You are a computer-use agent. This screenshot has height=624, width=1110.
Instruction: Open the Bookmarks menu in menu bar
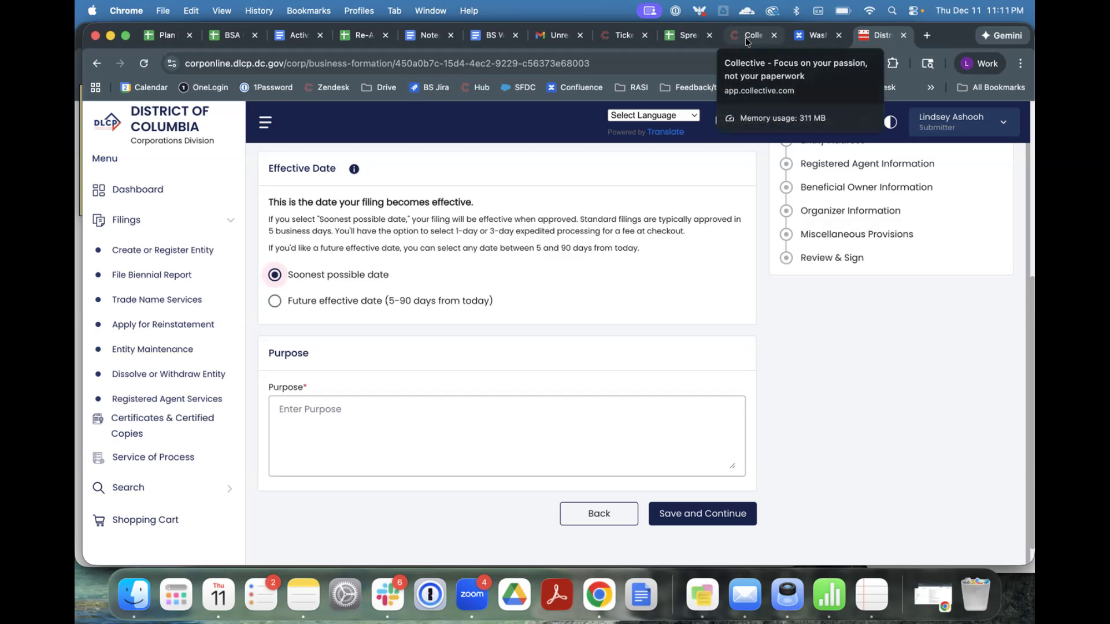point(308,10)
